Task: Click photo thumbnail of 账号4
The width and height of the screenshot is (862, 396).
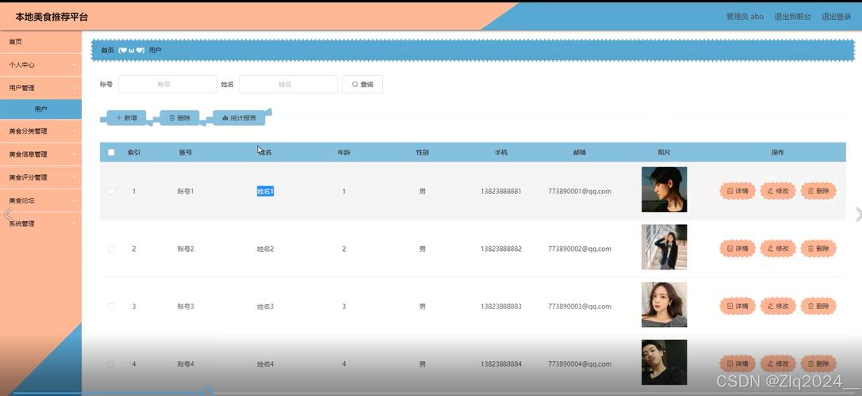Action: pos(664,363)
